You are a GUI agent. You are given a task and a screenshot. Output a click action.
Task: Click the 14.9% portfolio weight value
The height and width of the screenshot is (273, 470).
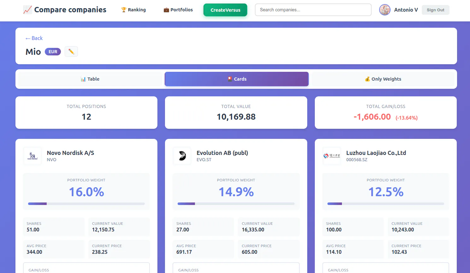236,192
